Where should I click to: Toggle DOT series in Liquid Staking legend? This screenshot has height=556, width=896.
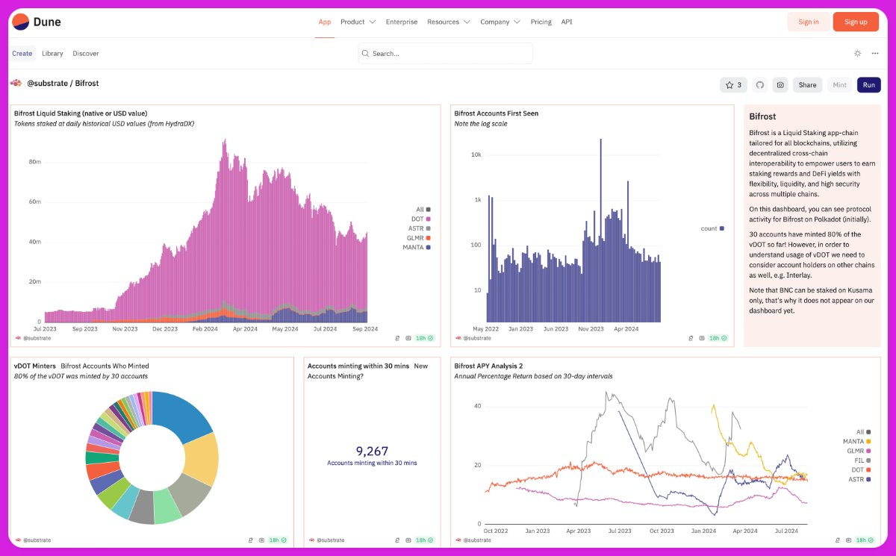pyautogui.click(x=422, y=219)
